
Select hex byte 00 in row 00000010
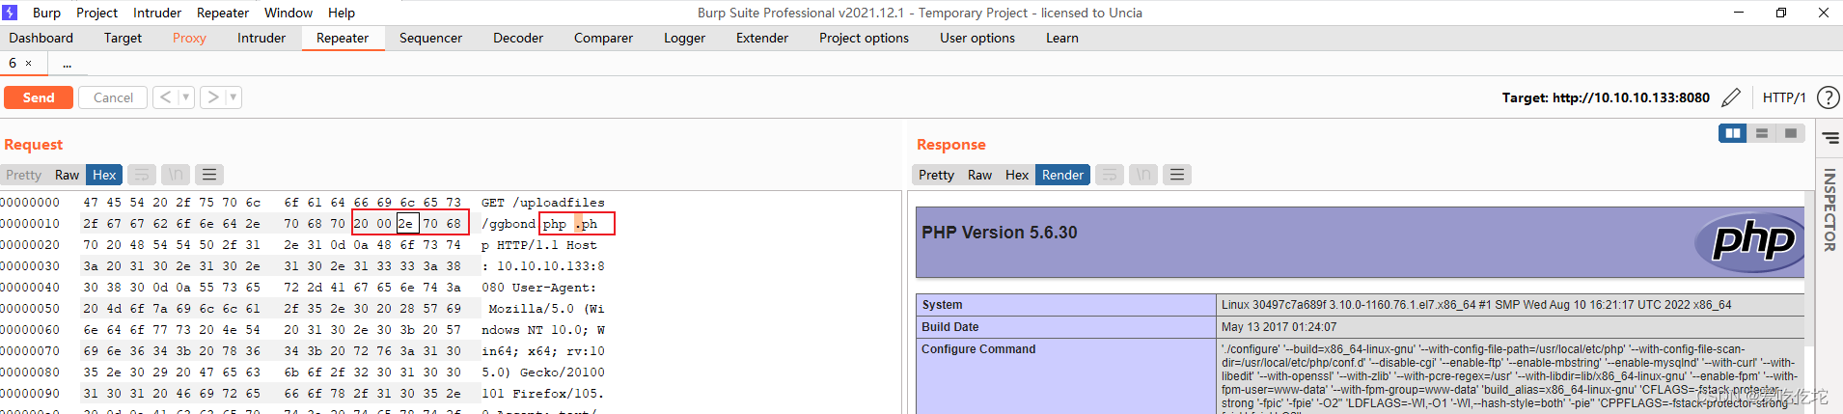384,224
